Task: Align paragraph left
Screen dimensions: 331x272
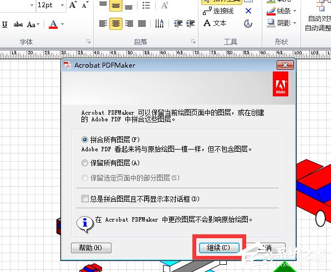Action: tap(103, 23)
